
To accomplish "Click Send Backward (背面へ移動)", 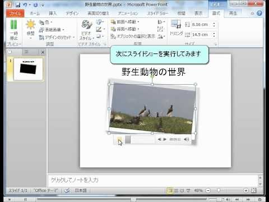I will pos(125,29).
